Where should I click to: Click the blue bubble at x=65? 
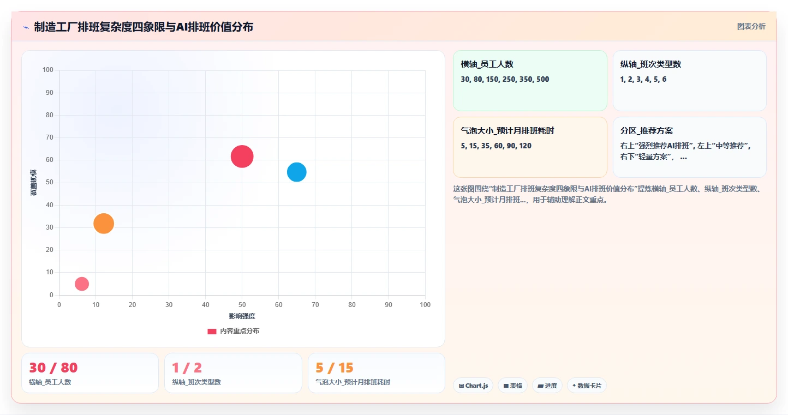coord(296,172)
